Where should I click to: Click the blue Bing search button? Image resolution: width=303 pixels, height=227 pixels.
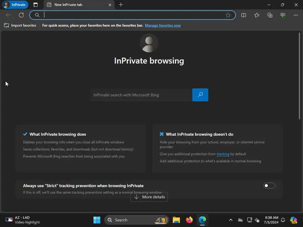(x=200, y=95)
